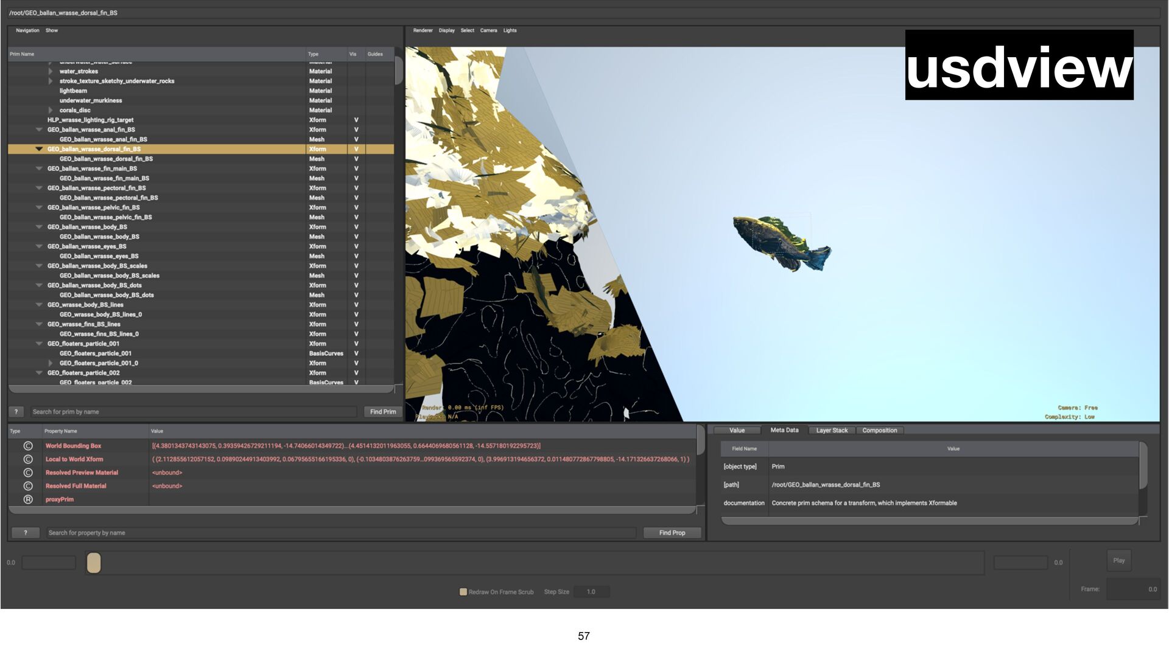Click the computed-type icon beside Local to World Xform

[28, 459]
